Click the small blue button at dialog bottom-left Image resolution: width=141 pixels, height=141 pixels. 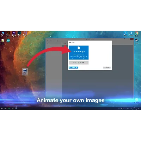click(x=73, y=68)
